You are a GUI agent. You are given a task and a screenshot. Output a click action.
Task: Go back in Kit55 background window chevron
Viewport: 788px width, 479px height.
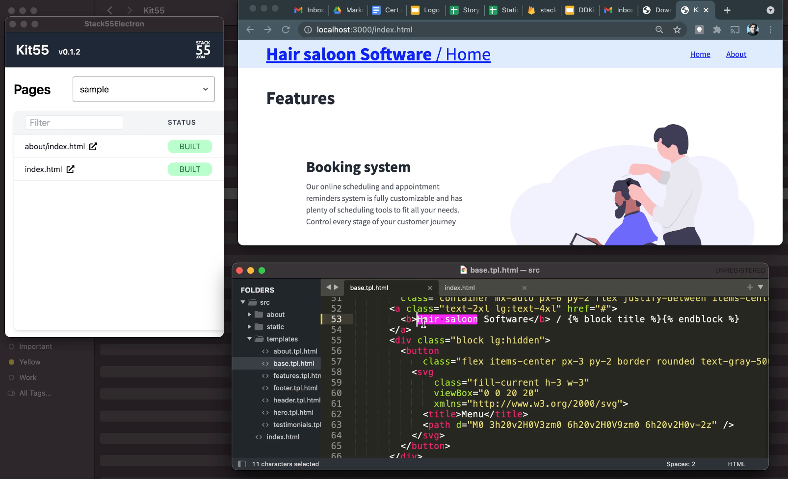point(110,10)
